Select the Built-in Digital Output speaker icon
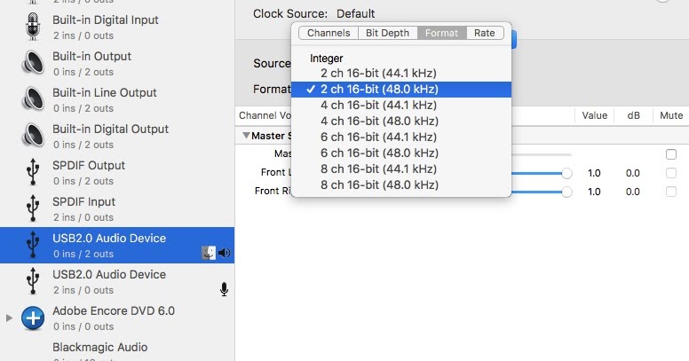Image resolution: width=689 pixels, height=361 pixels. [33, 136]
